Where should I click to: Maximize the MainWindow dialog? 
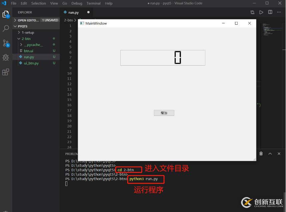tap(236, 23)
